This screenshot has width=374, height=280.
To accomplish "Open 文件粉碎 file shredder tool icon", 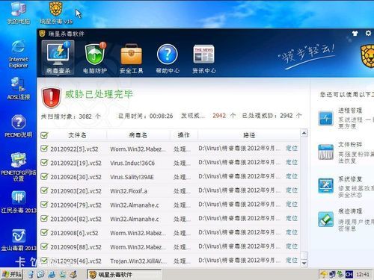I will (325, 152).
